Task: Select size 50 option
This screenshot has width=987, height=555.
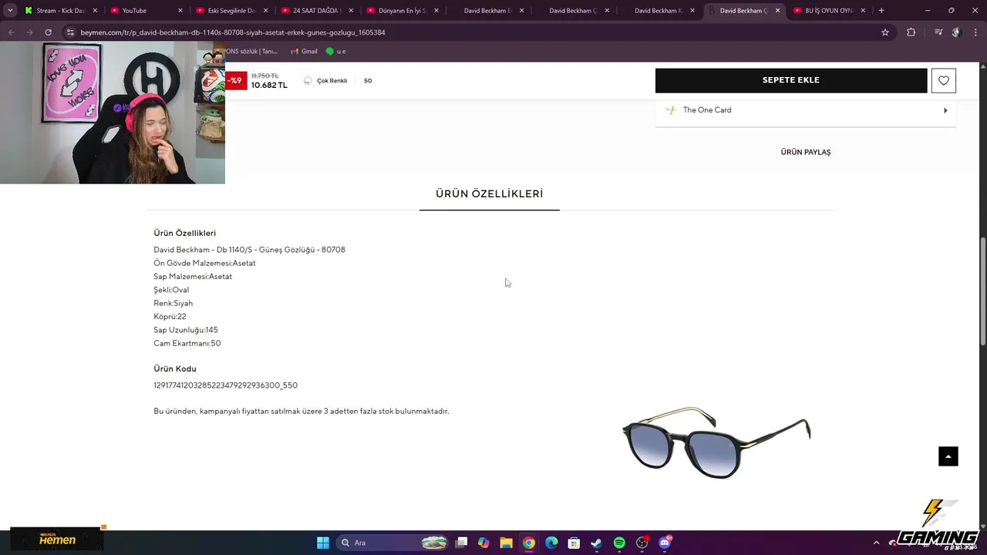Action: (x=368, y=81)
